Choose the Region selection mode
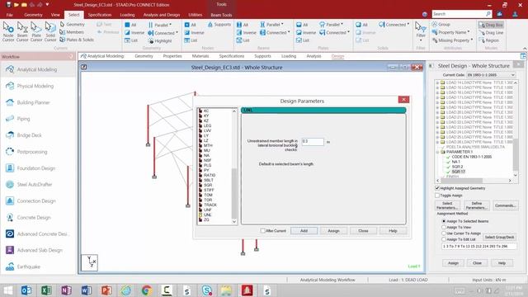Screen dimensions: 528x297 [x=489, y=40]
